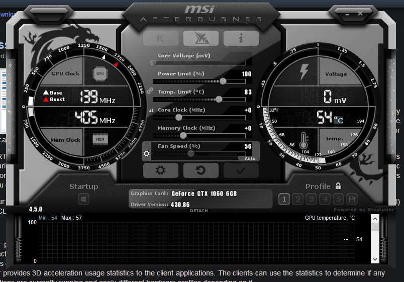Open the Kombustor K button
The width and height of the screenshot is (404, 282).
[160, 38]
